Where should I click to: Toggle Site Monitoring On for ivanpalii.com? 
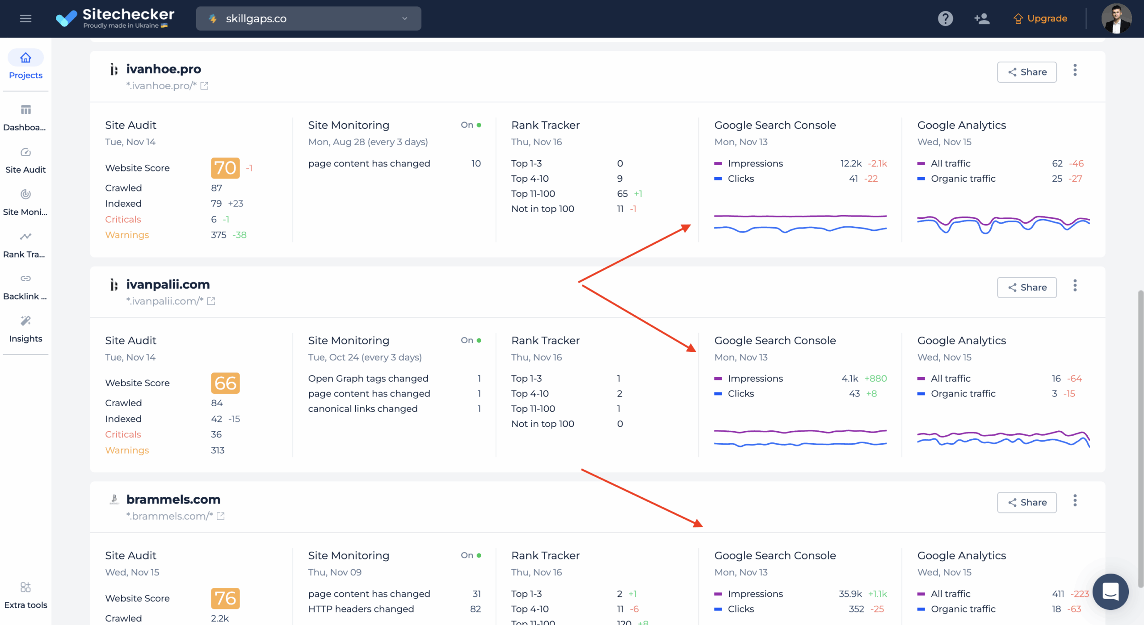[x=471, y=340]
